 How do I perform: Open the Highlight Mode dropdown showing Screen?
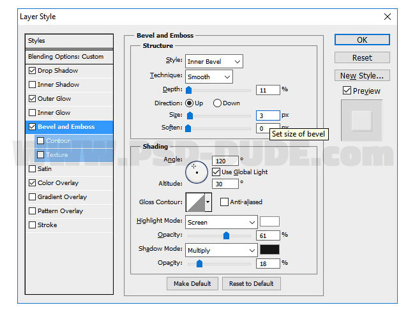coord(222,222)
